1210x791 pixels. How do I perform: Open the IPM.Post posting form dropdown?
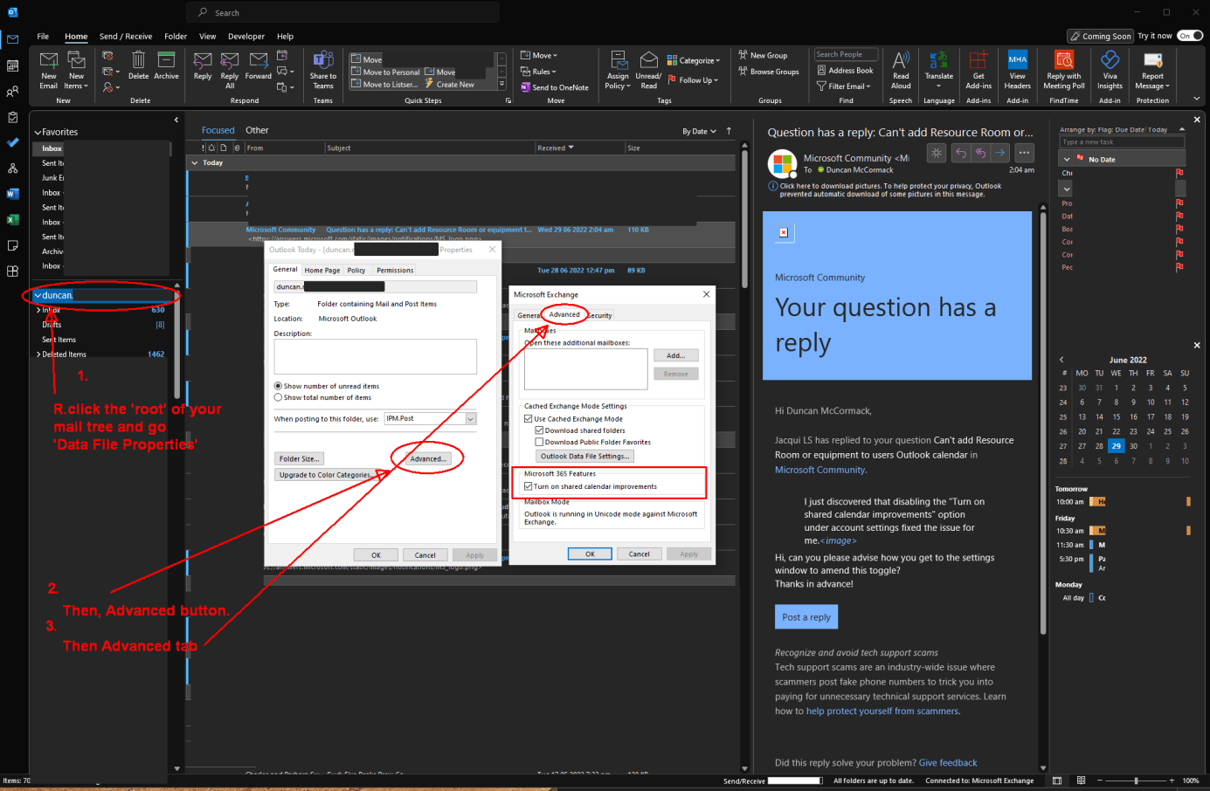(470, 419)
